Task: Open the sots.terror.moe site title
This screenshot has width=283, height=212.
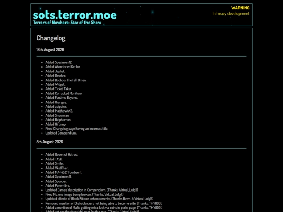Action: pos(74,15)
